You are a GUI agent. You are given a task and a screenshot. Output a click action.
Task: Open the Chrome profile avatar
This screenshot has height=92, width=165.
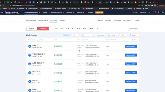[155, 5]
